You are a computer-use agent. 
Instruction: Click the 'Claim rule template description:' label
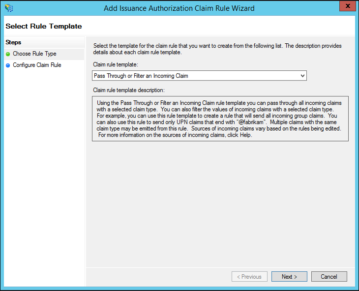pyautogui.click(x=129, y=90)
